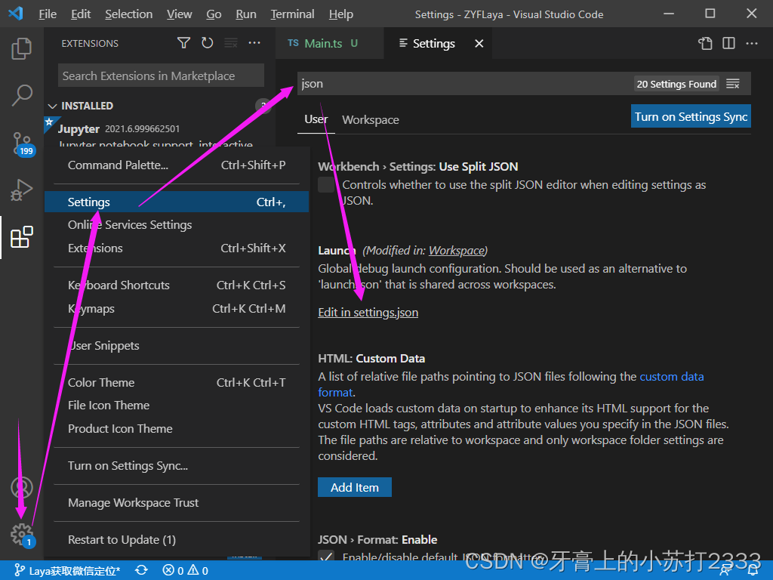Open the Edit menu
This screenshot has width=773, height=580.
click(x=80, y=14)
